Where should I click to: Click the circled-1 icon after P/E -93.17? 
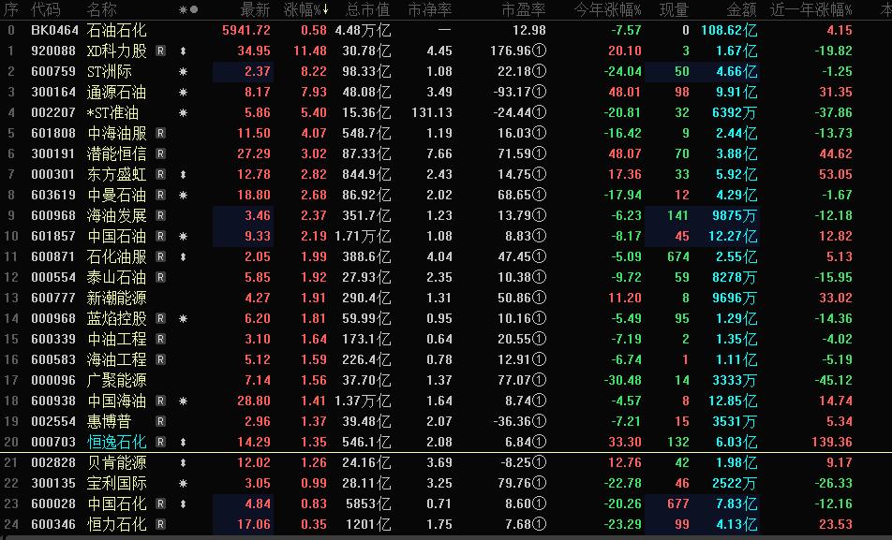[x=540, y=92]
